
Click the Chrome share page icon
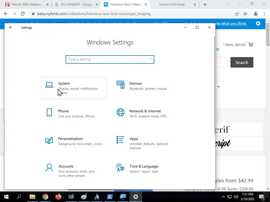(x=237, y=14)
